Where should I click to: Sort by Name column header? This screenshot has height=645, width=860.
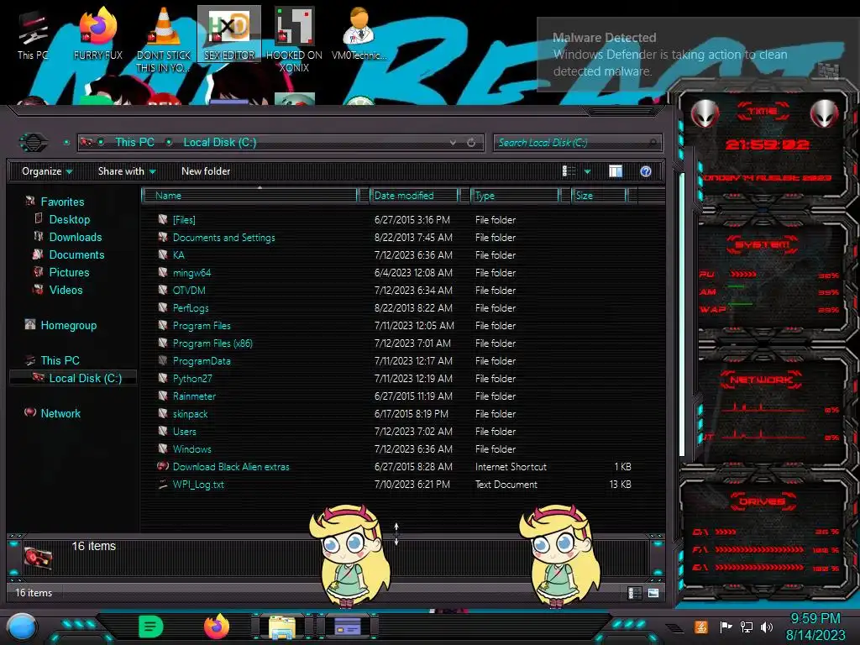[250, 196]
